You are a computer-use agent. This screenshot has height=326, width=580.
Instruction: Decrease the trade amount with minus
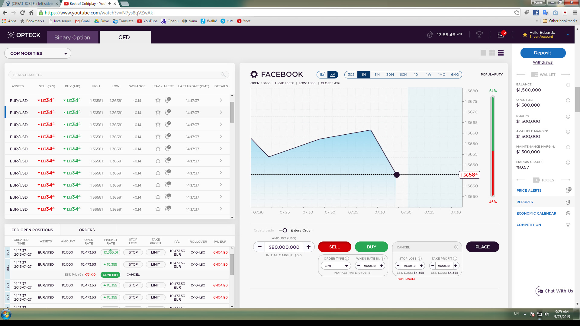(259, 247)
